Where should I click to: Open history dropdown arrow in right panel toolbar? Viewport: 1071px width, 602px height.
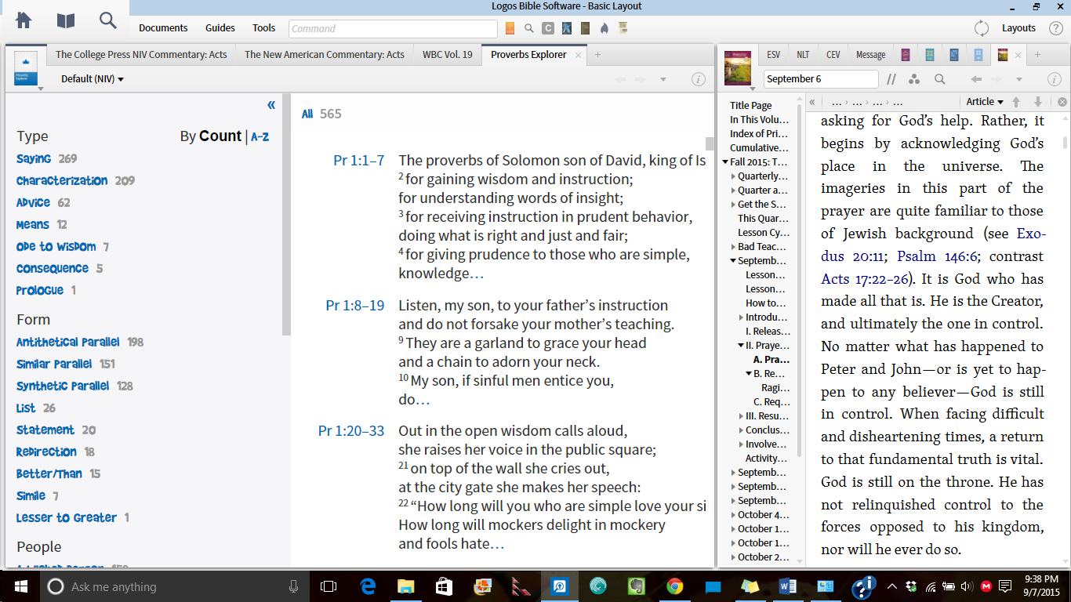tap(1019, 79)
